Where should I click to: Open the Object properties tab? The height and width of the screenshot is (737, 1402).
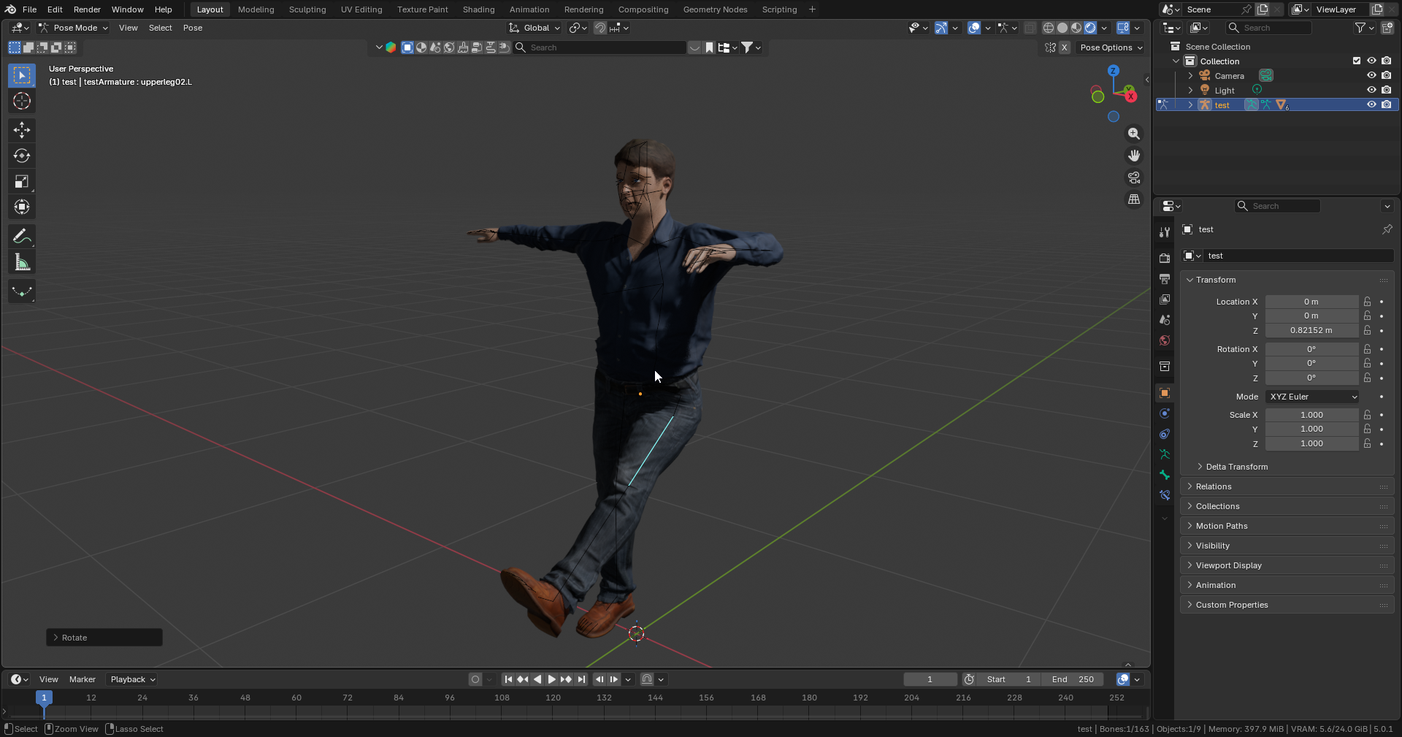tap(1165, 393)
